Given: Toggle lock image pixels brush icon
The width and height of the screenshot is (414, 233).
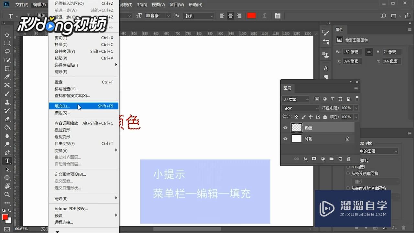Looking at the screenshot, I should point(303,117).
